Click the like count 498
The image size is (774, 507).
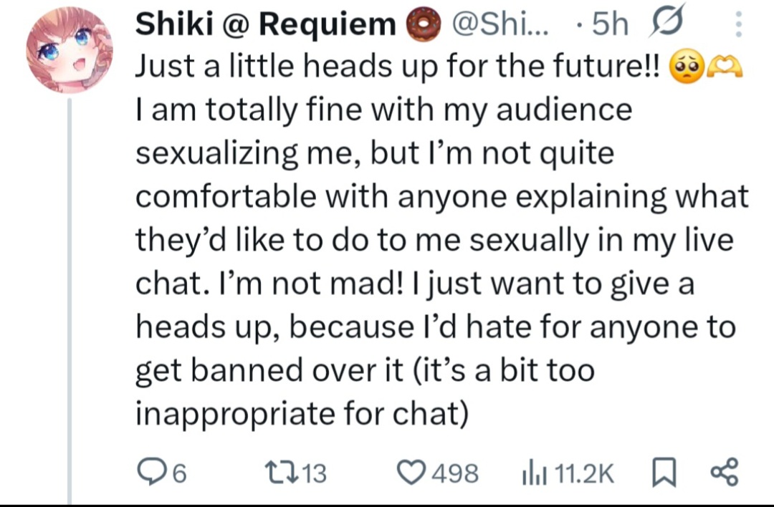pyautogui.click(x=456, y=473)
